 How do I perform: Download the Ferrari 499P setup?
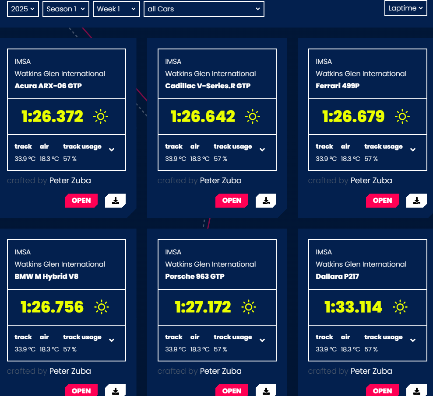tap(416, 201)
